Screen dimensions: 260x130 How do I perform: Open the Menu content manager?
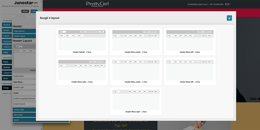[7, 78]
